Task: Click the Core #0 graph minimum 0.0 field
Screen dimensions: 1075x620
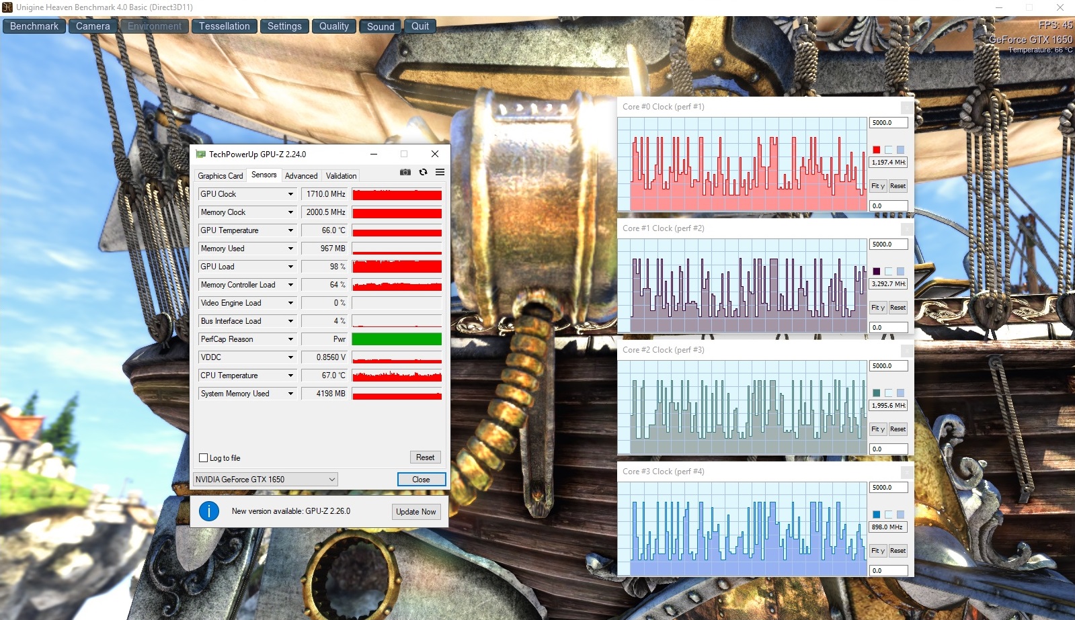Action: click(x=889, y=206)
